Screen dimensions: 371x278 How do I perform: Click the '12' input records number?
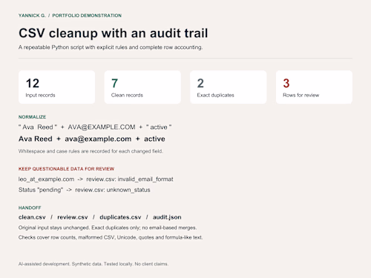[33, 83]
